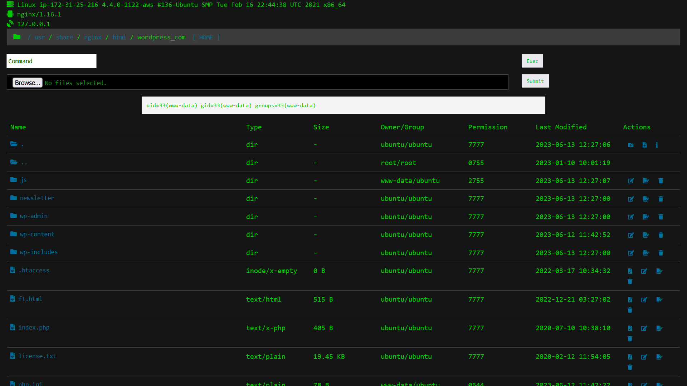The image size is (687, 386).
Task: Click the file-signature icon for js folder
Action: point(646,181)
